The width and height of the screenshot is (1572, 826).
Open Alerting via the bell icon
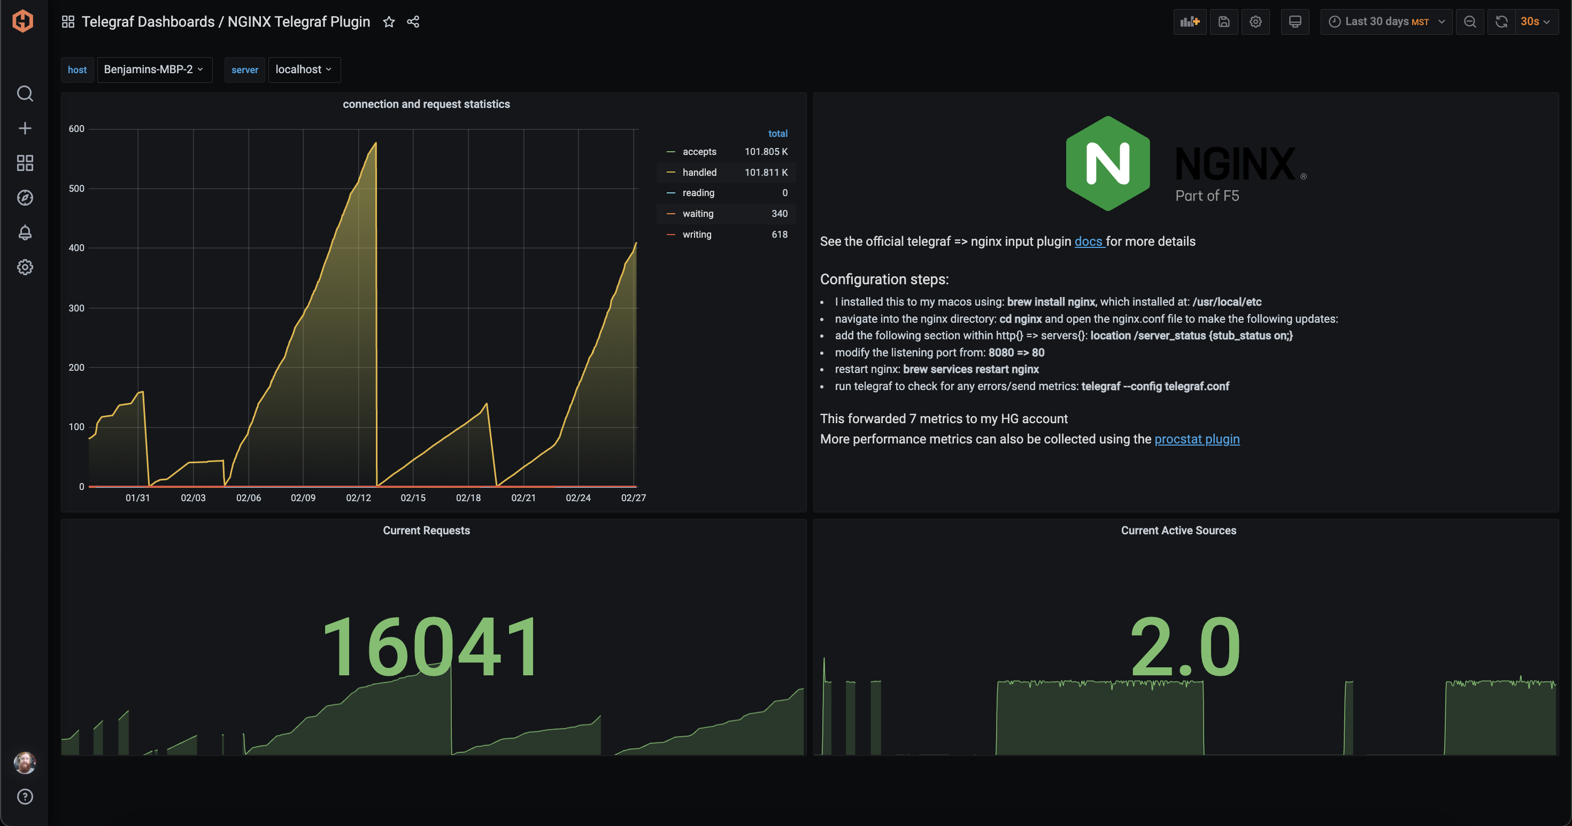25,232
